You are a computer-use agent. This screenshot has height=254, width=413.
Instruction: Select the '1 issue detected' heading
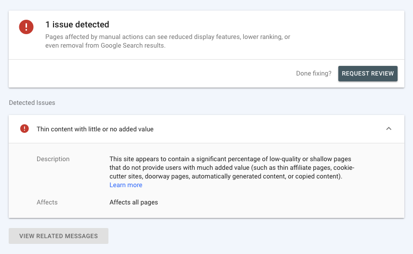(x=77, y=25)
